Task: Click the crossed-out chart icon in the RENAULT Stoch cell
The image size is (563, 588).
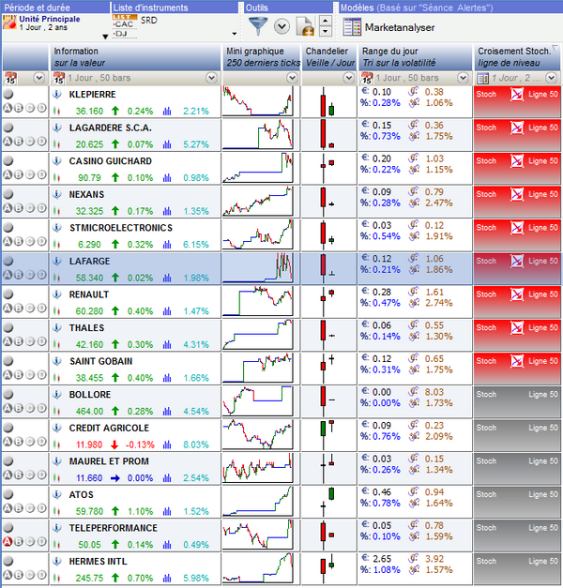Action: point(517,294)
